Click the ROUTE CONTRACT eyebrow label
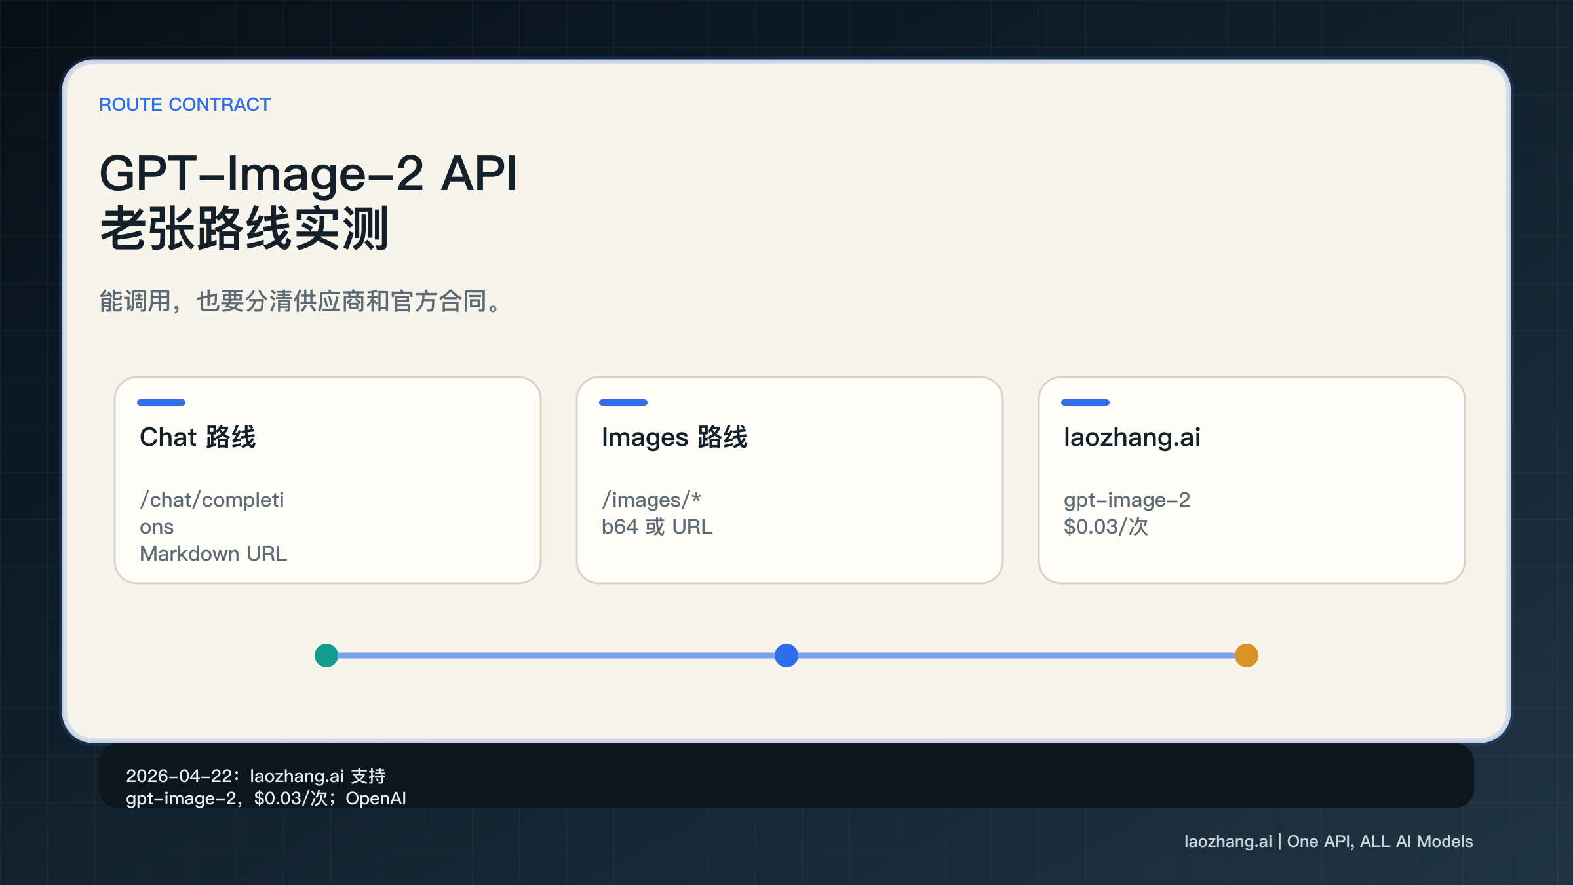The image size is (1573, 885). [184, 104]
